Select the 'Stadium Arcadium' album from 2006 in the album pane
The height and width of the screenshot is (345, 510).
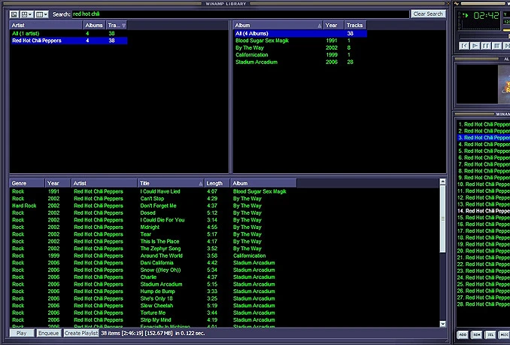pyautogui.click(x=300, y=62)
